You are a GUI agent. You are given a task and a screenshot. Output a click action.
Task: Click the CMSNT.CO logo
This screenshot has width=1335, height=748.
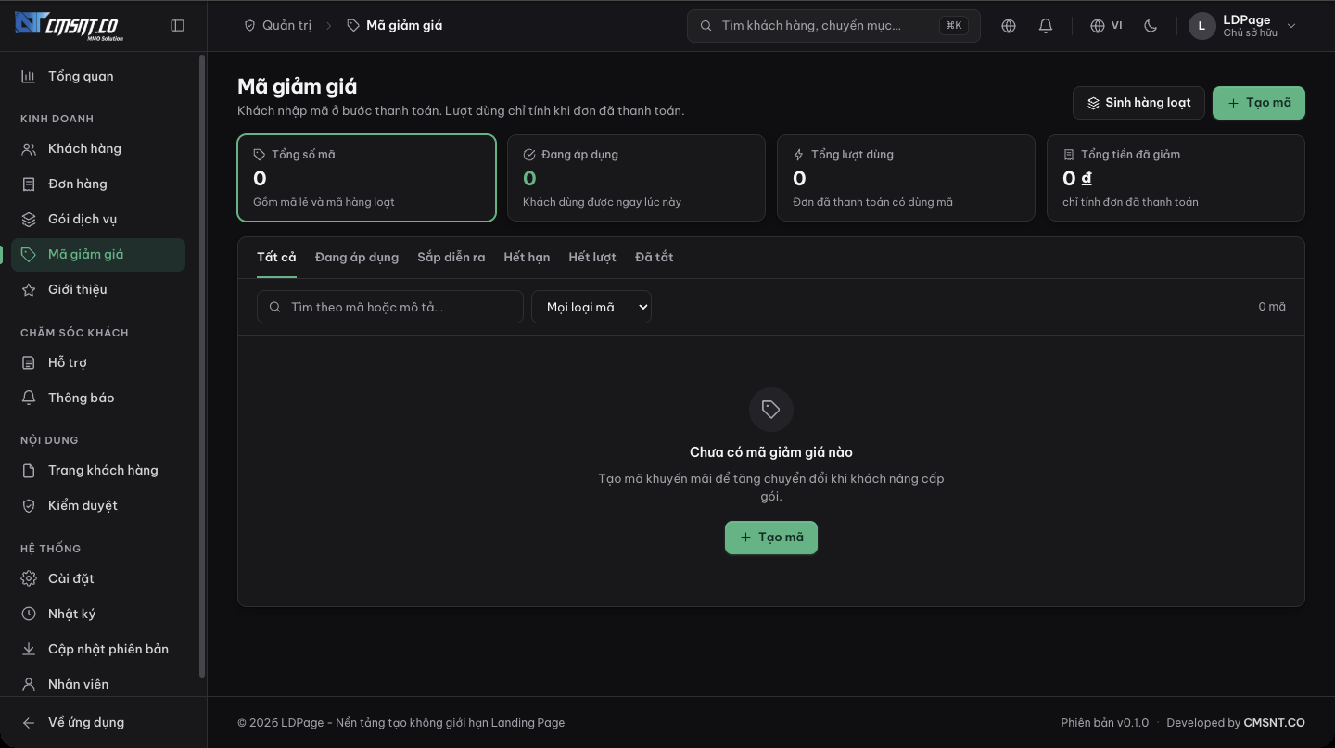[x=70, y=25]
